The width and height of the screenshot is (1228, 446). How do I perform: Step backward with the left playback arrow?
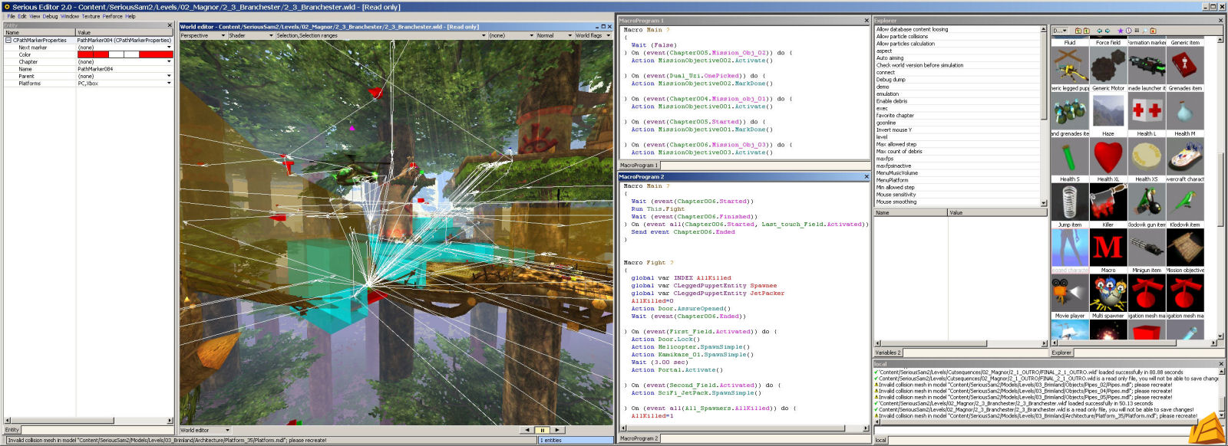527,430
